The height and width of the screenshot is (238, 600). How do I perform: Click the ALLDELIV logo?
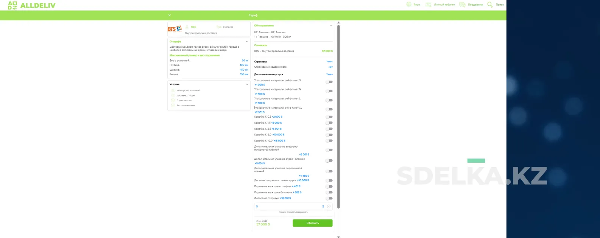pos(32,5)
